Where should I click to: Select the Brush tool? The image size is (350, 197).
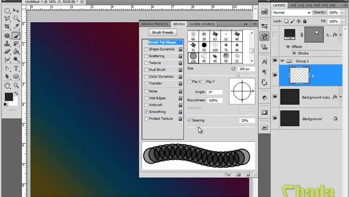[16, 36]
